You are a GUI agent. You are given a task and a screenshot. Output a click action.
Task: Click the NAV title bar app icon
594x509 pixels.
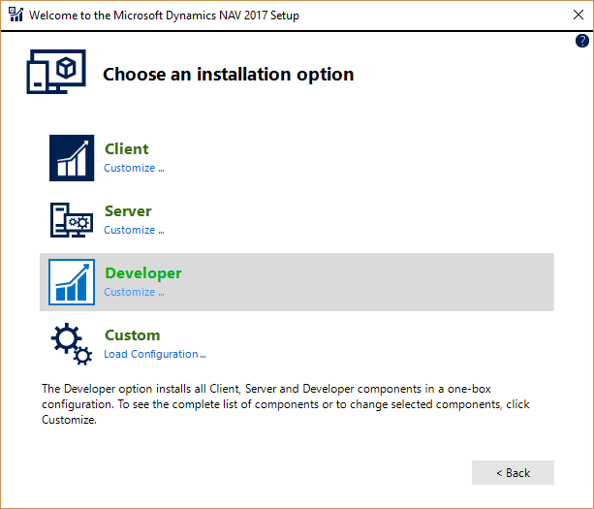click(16, 16)
